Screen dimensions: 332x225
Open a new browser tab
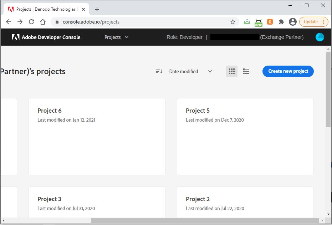pyautogui.click(x=97, y=9)
